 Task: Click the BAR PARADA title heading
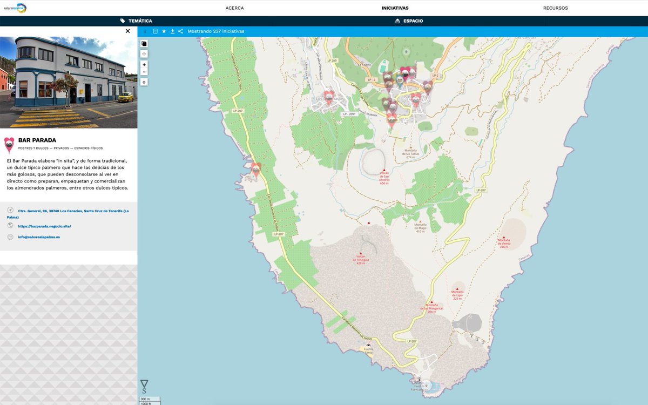pos(37,140)
